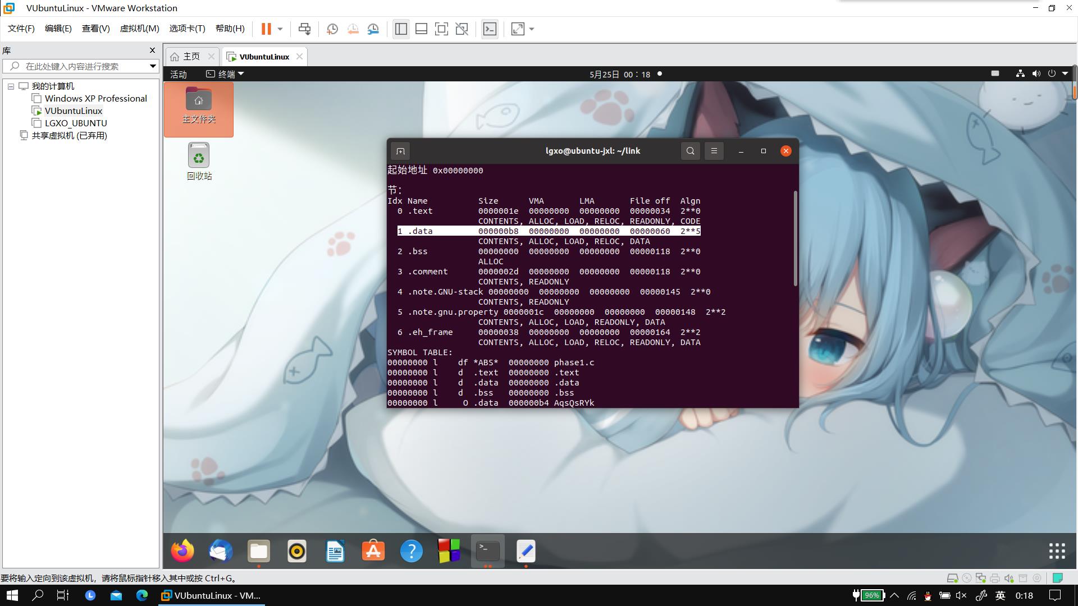Viewport: 1078px width, 606px height.
Task: Open Files from the Ubuntu dock
Action: click(259, 551)
